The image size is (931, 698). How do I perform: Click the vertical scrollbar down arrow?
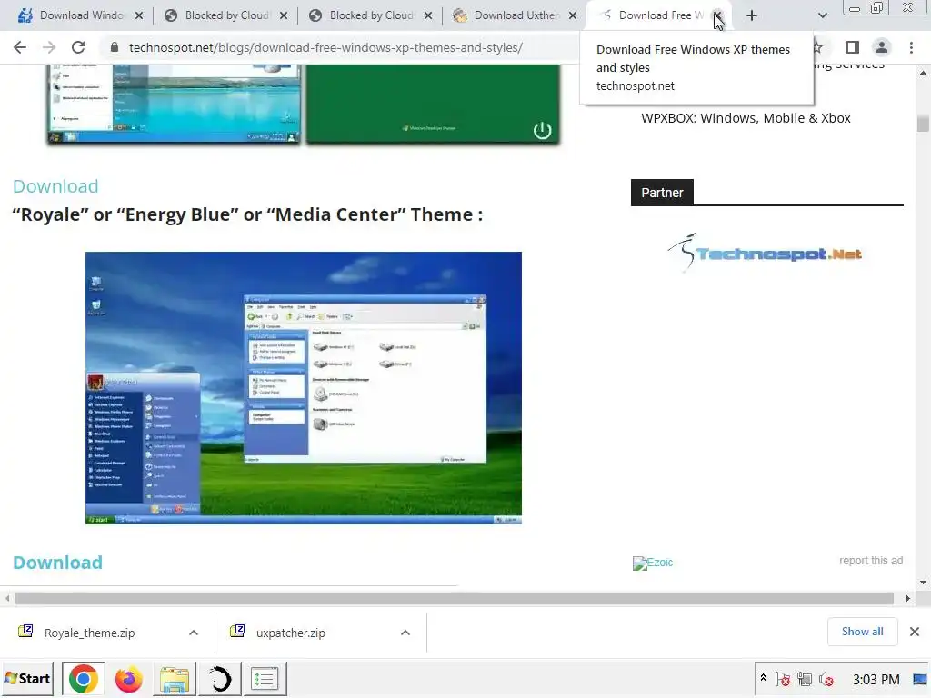pos(923,583)
